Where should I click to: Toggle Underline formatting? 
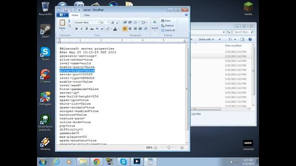pyautogui.click(x=86, y=29)
